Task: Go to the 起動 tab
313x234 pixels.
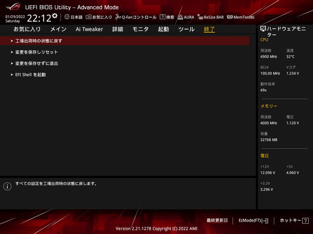Action: click(163, 30)
